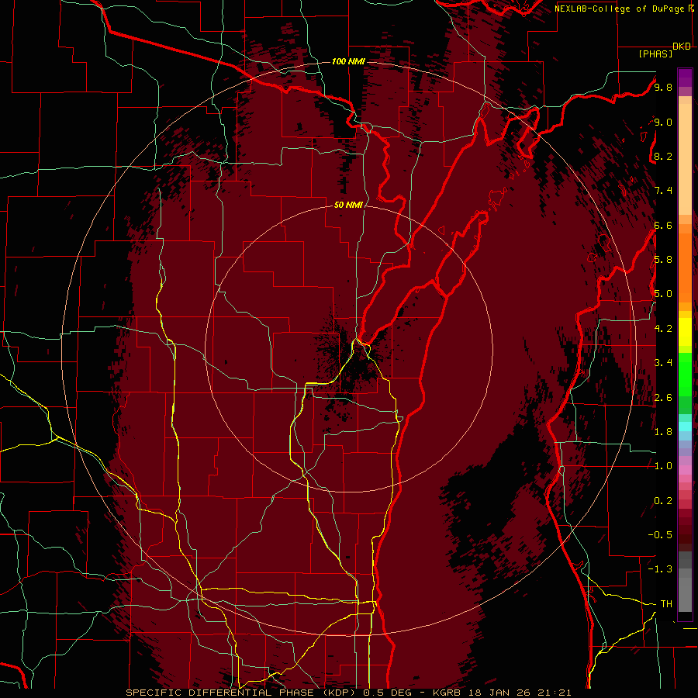
Task: Click the "SPECIFIC DIFFERENTIAL PHASE (KDP)" product title
Action: [240, 693]
